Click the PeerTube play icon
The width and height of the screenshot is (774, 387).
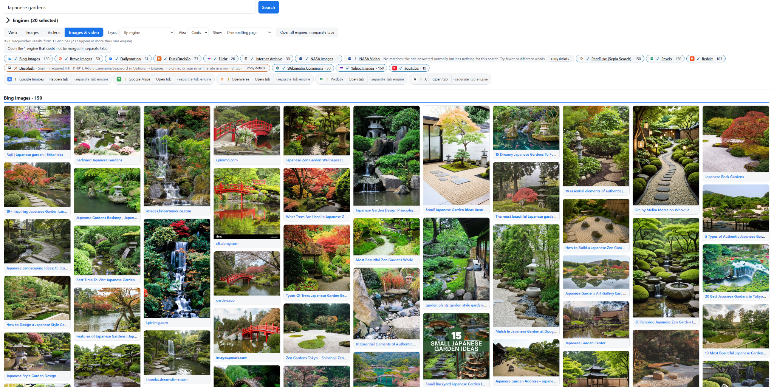click(582, 59)
